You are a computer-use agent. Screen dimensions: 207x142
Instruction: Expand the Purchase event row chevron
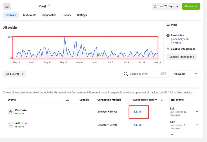(197, 112)
